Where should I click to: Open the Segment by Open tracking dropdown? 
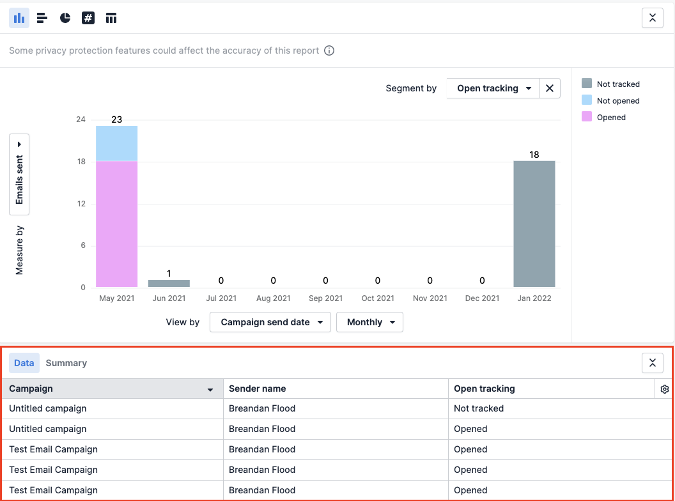(x=493, y=88)
